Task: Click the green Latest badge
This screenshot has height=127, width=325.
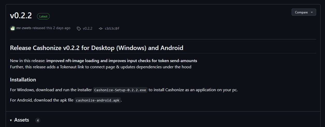Action: [x=43, y=16]
